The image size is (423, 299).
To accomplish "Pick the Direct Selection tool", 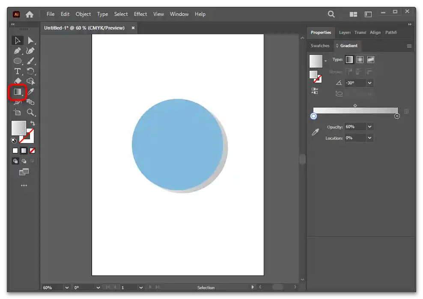I will [30, 41].
